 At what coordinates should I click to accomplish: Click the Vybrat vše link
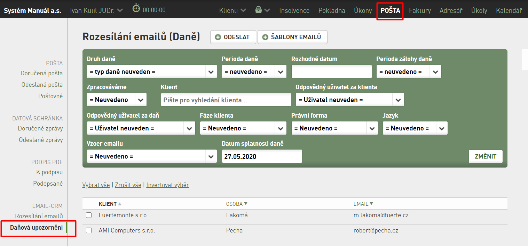pos(96,185)
